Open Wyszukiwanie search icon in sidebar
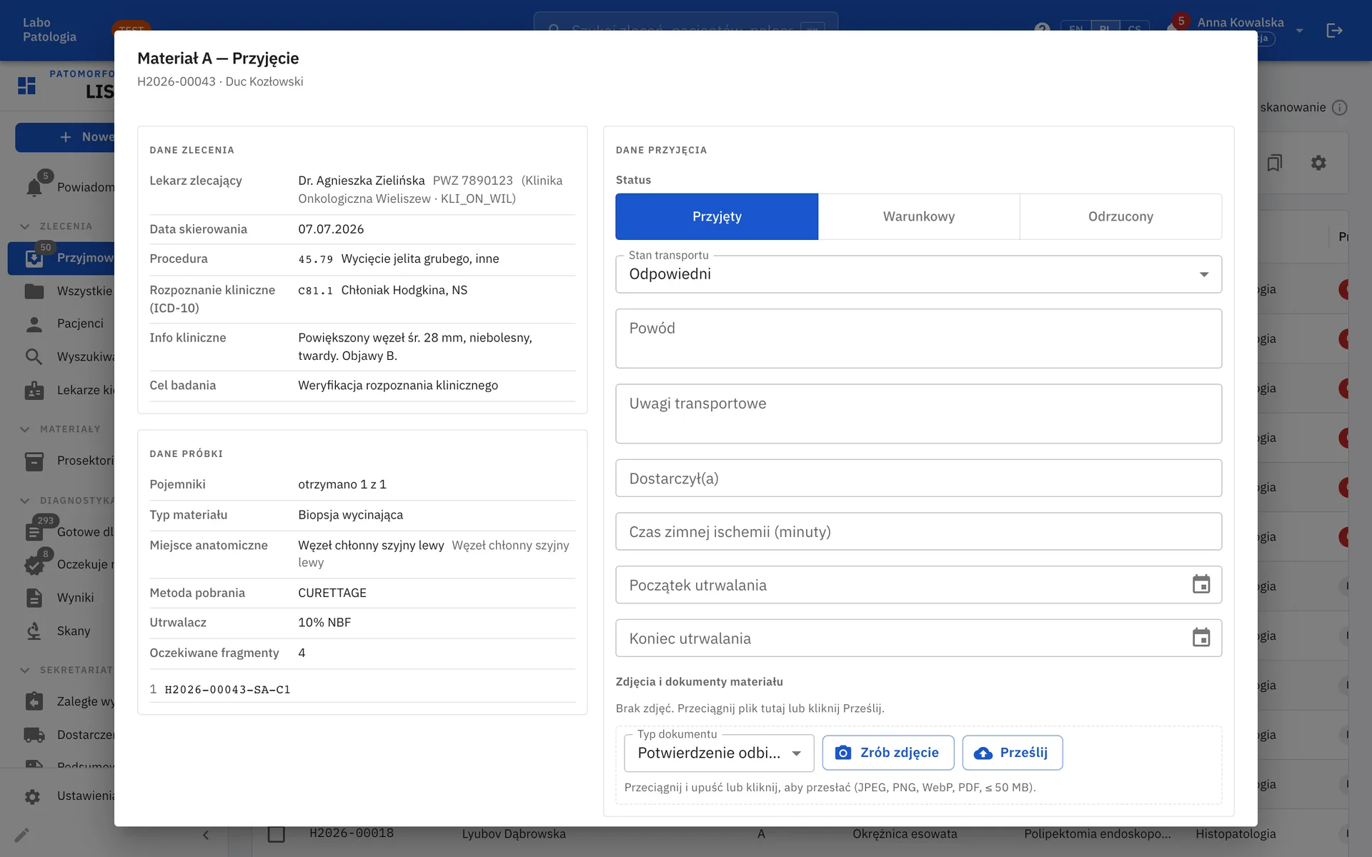 pos(34,356)
